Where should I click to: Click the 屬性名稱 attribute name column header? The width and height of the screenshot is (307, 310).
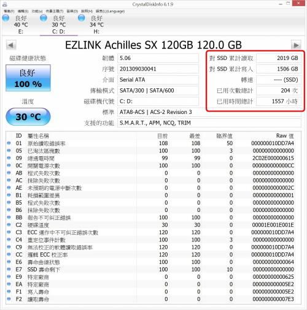coord(38,136)
